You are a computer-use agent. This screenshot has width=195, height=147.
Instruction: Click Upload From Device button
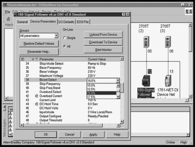(x=103, y=35)
